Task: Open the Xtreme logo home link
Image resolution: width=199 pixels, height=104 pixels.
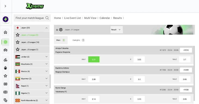Action: [35, 6]
